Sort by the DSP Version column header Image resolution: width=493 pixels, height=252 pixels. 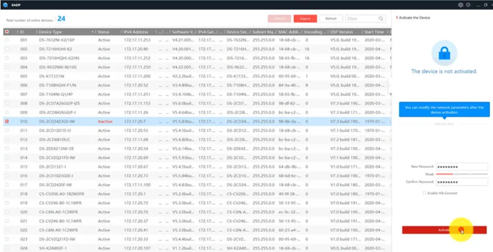coord(342,32)
